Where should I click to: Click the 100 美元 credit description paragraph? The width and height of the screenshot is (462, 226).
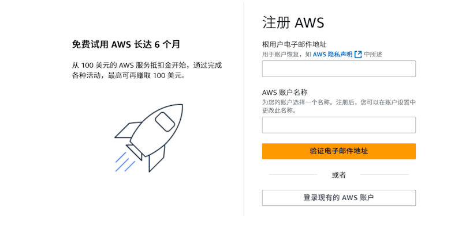point(147,70)
